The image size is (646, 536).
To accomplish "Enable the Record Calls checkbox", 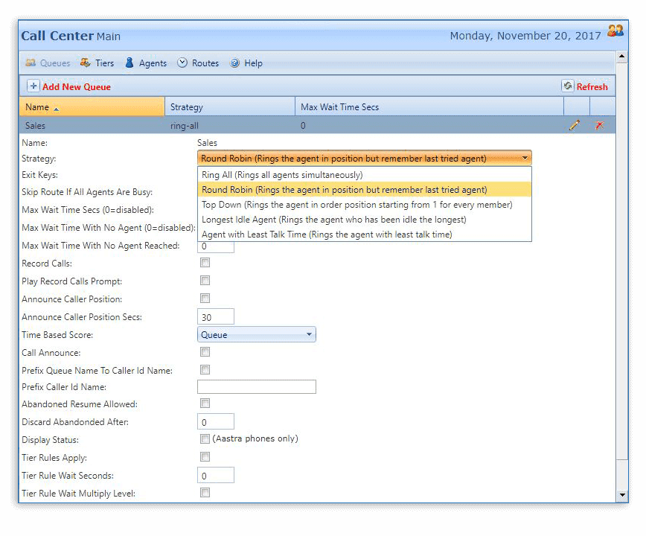I will coord(205,263).
